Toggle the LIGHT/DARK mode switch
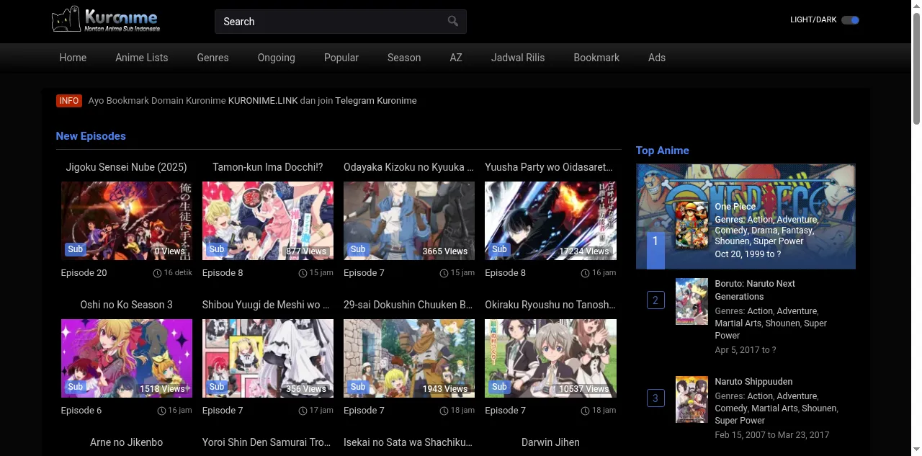922x456 pixels. (850, 20)
